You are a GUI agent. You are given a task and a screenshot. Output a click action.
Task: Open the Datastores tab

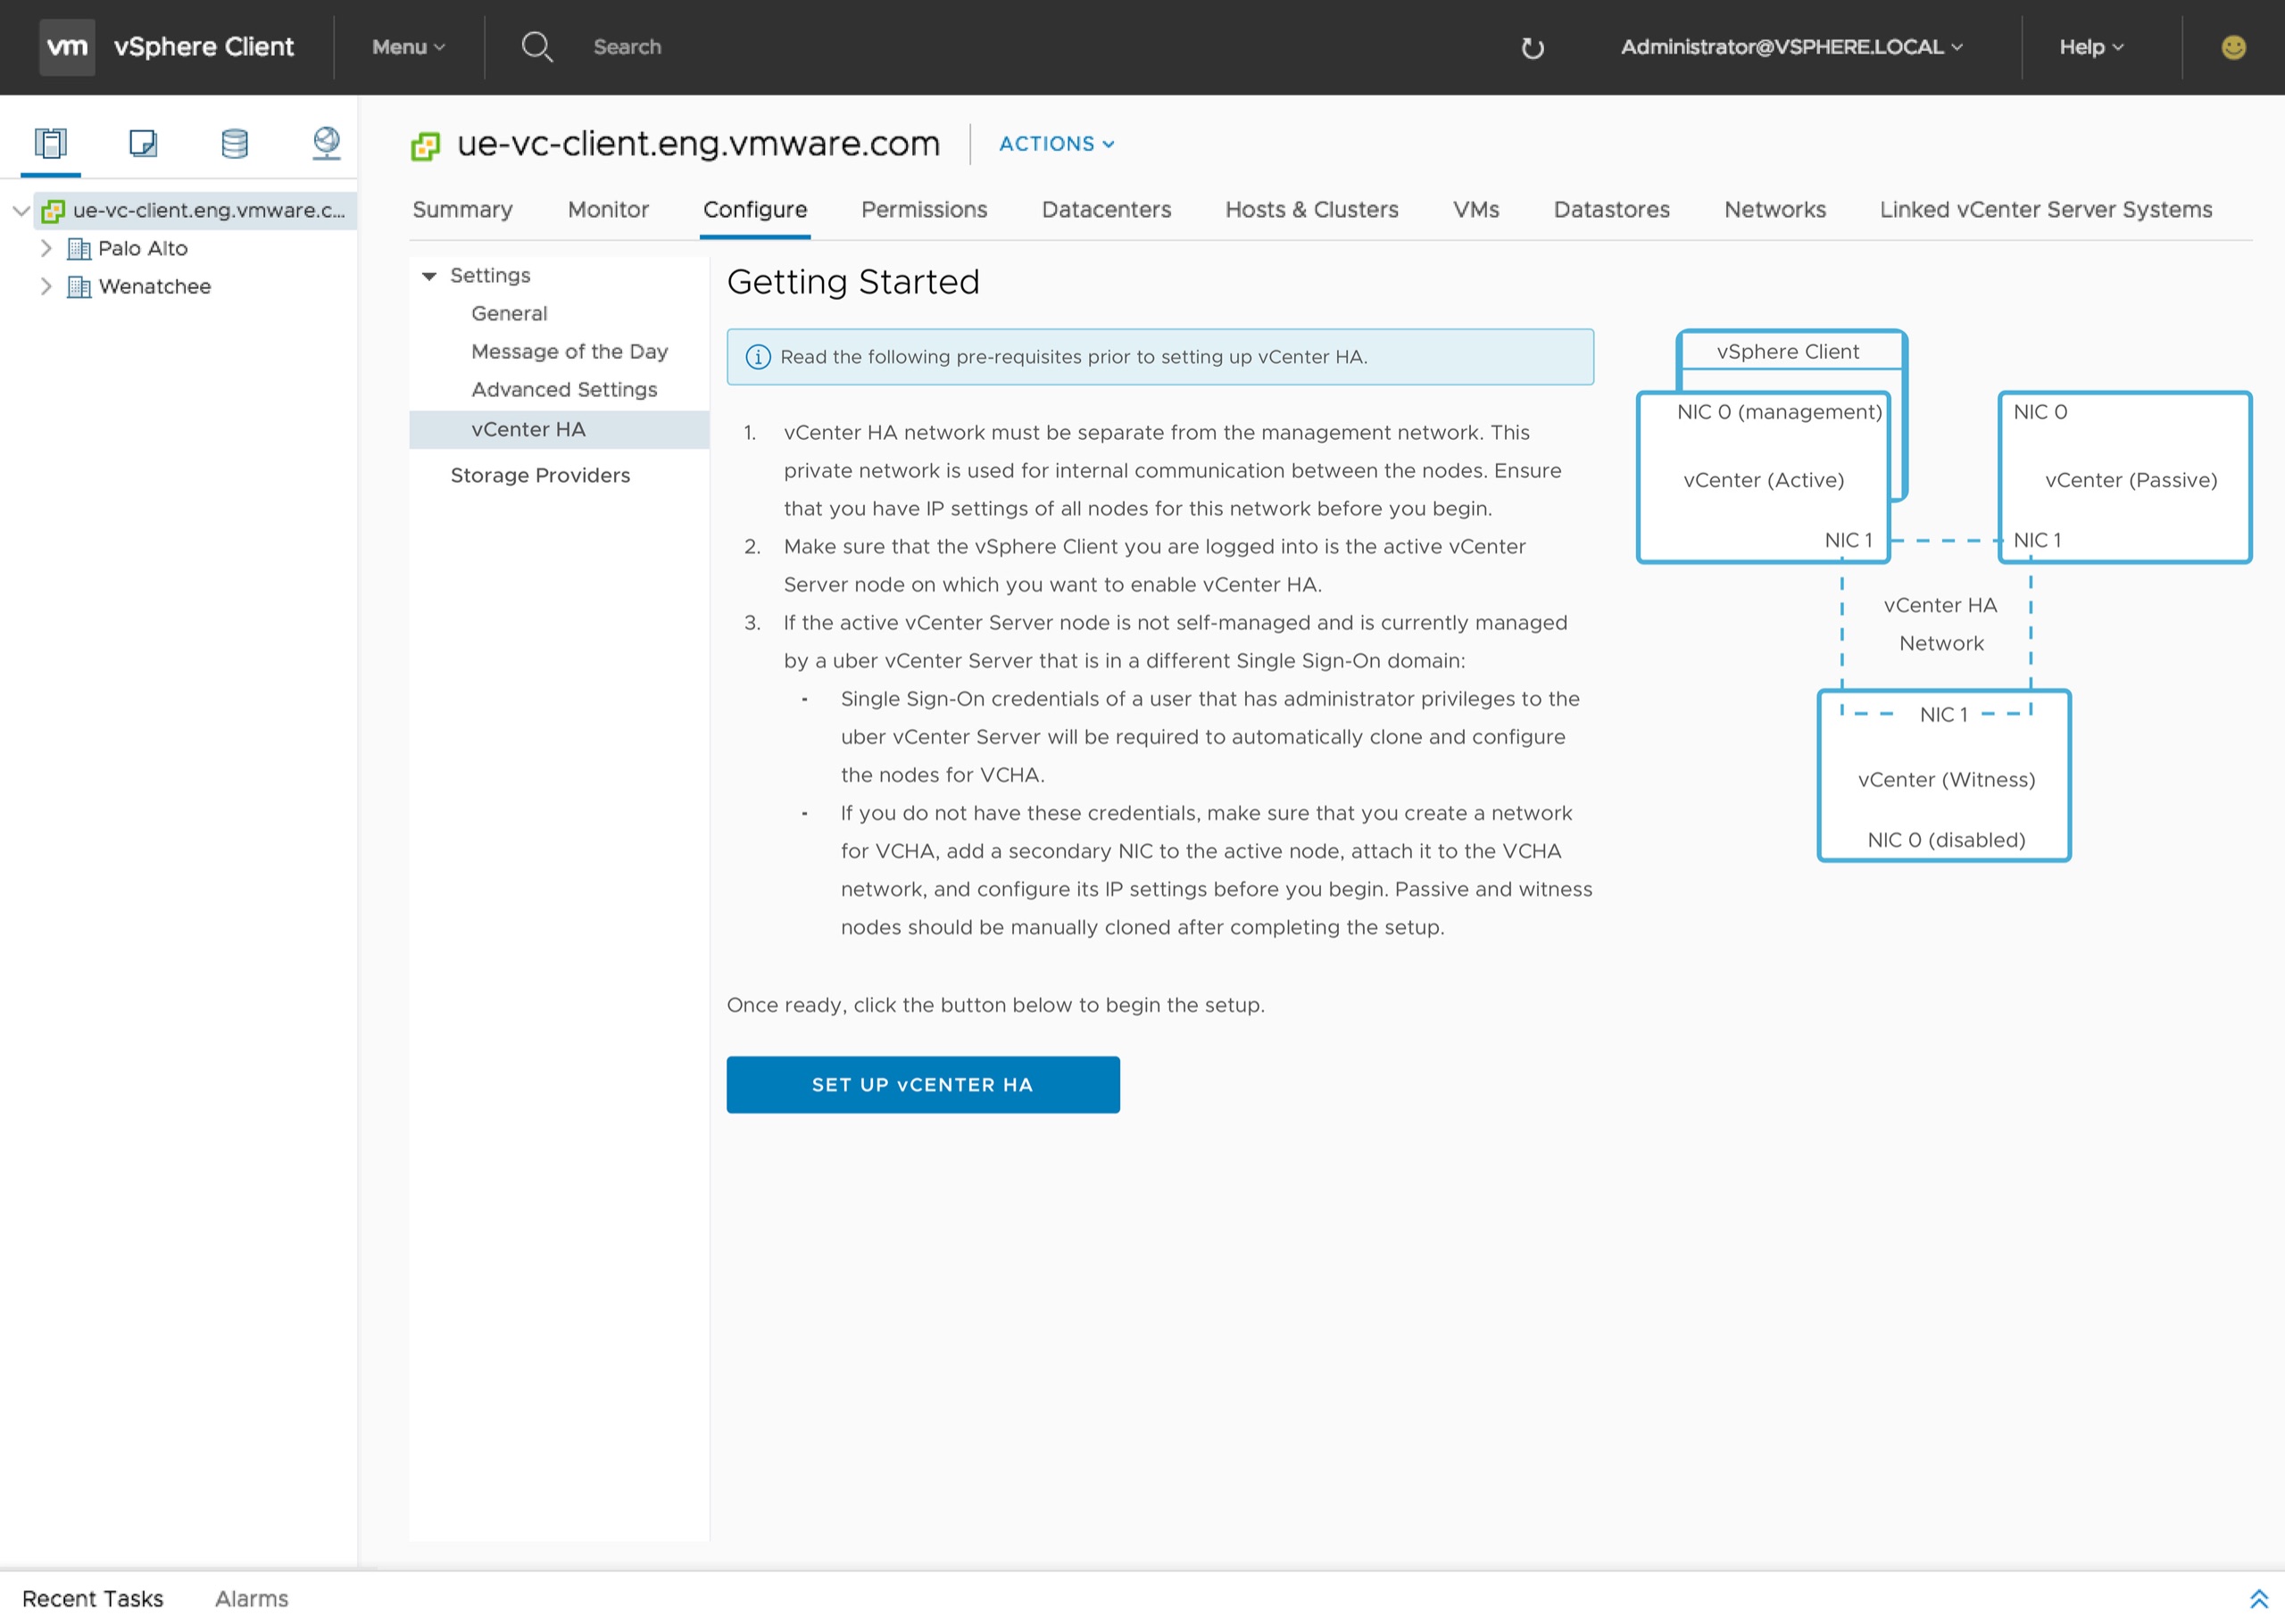(1612, 210)
